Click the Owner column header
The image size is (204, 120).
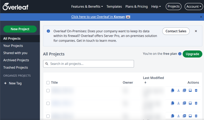point(128,83)
